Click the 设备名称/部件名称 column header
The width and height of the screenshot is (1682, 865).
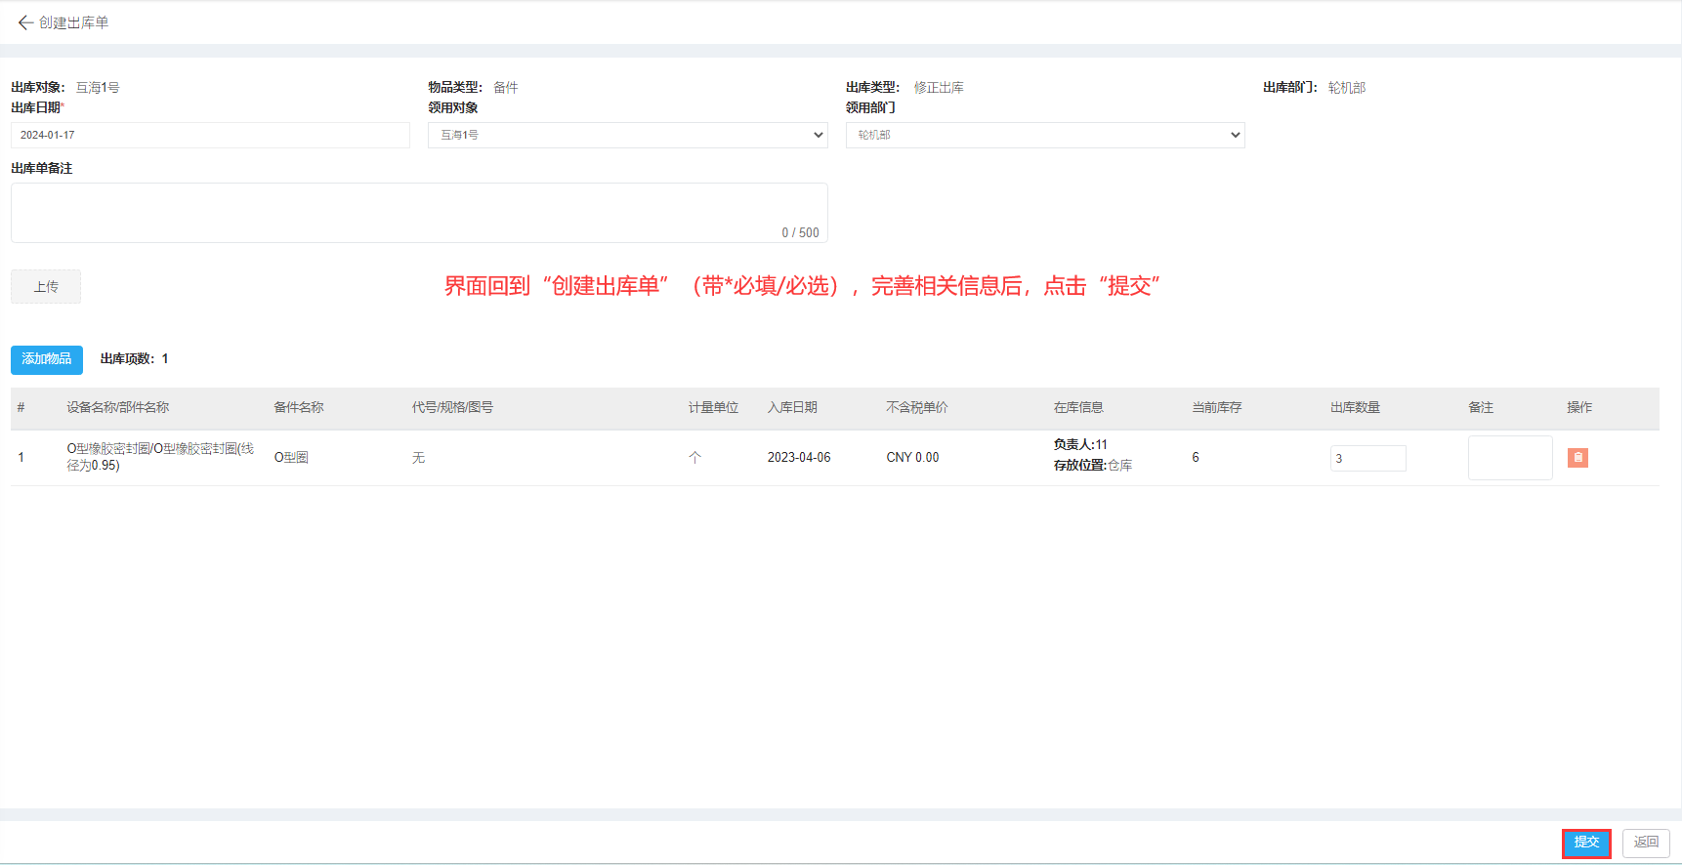point(118,408)
